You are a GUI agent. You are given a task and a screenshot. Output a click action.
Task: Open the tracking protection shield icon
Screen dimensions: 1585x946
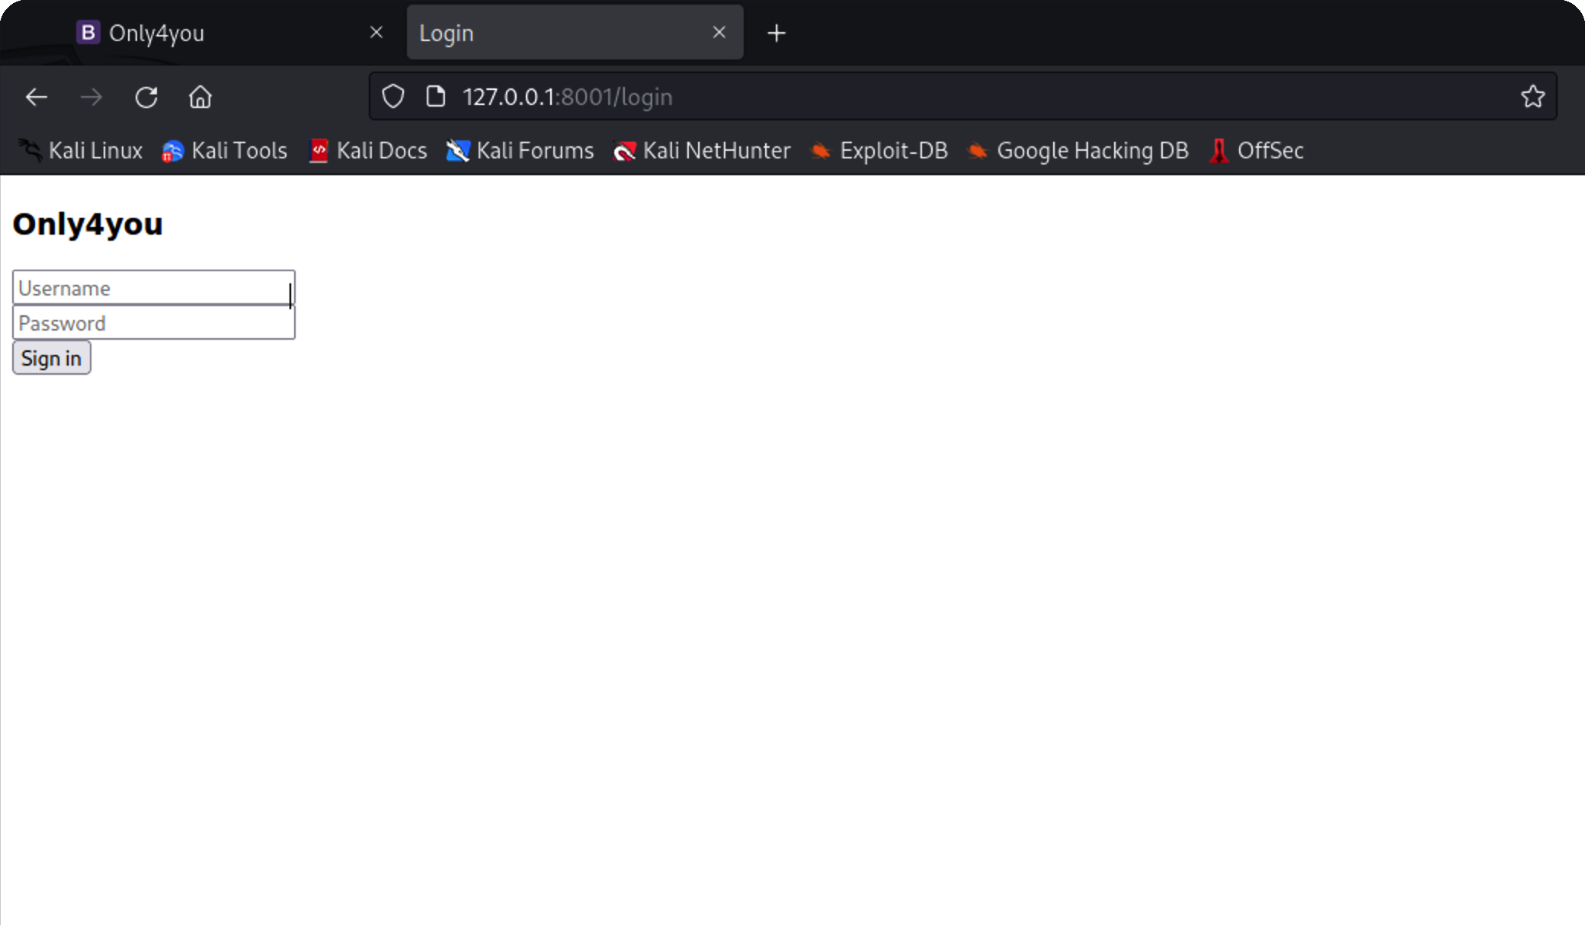click(x=393, y=97)
